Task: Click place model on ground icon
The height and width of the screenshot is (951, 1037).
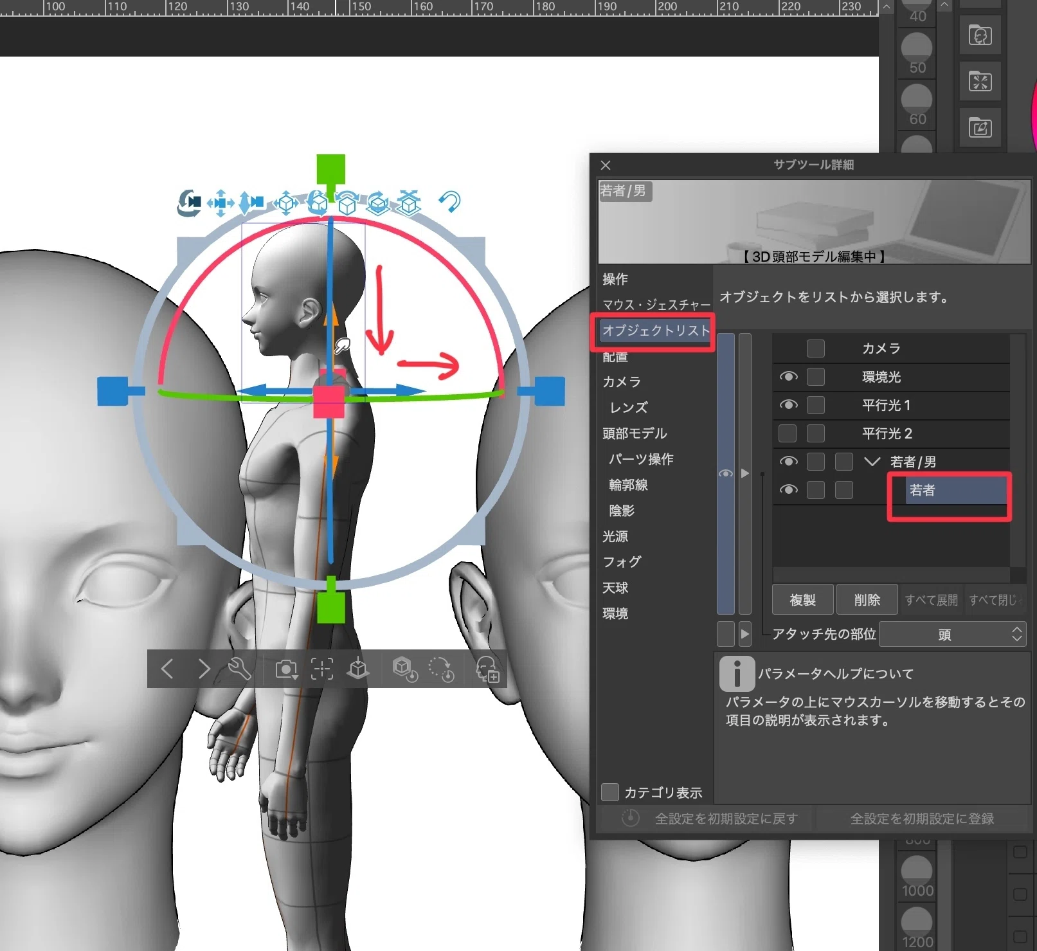Action: click(358, 669)
